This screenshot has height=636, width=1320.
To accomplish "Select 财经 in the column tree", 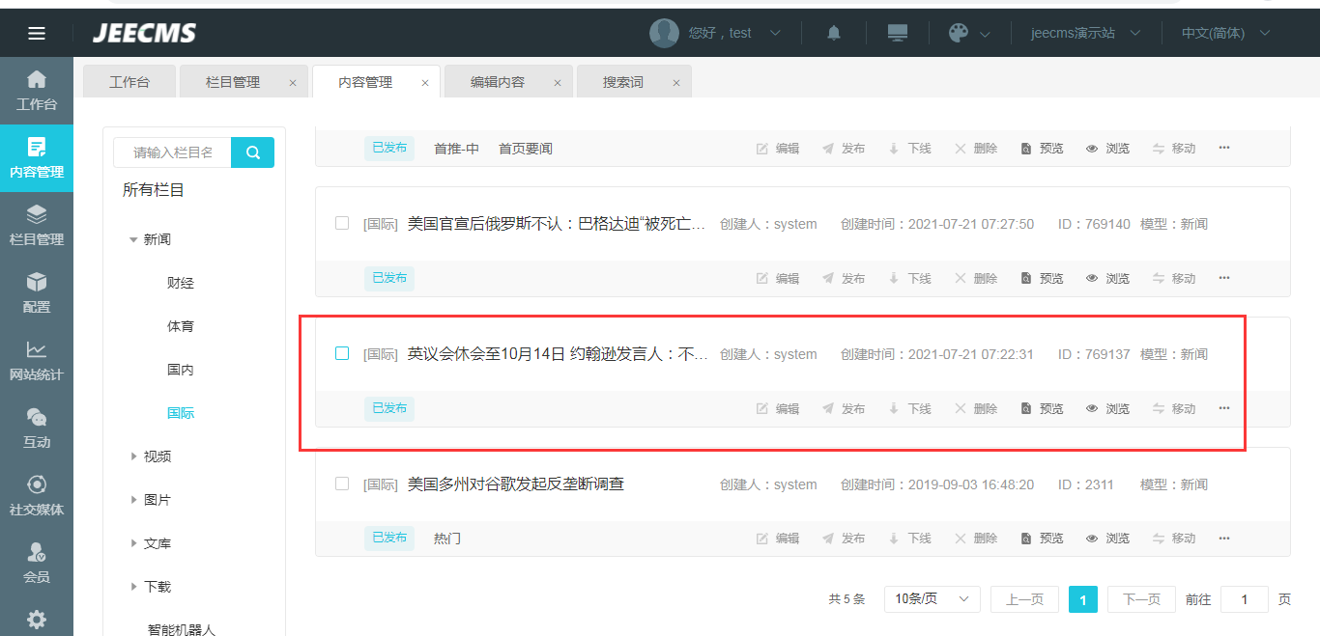I will (x=181, y=283).
